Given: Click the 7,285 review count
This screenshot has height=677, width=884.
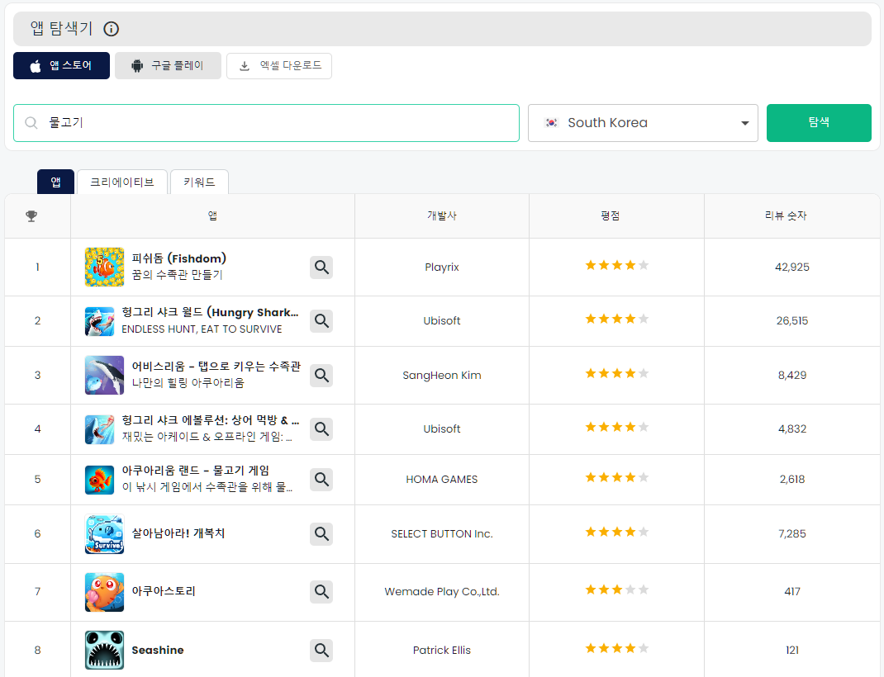Looking at the screenshot, I should [792, 534].
